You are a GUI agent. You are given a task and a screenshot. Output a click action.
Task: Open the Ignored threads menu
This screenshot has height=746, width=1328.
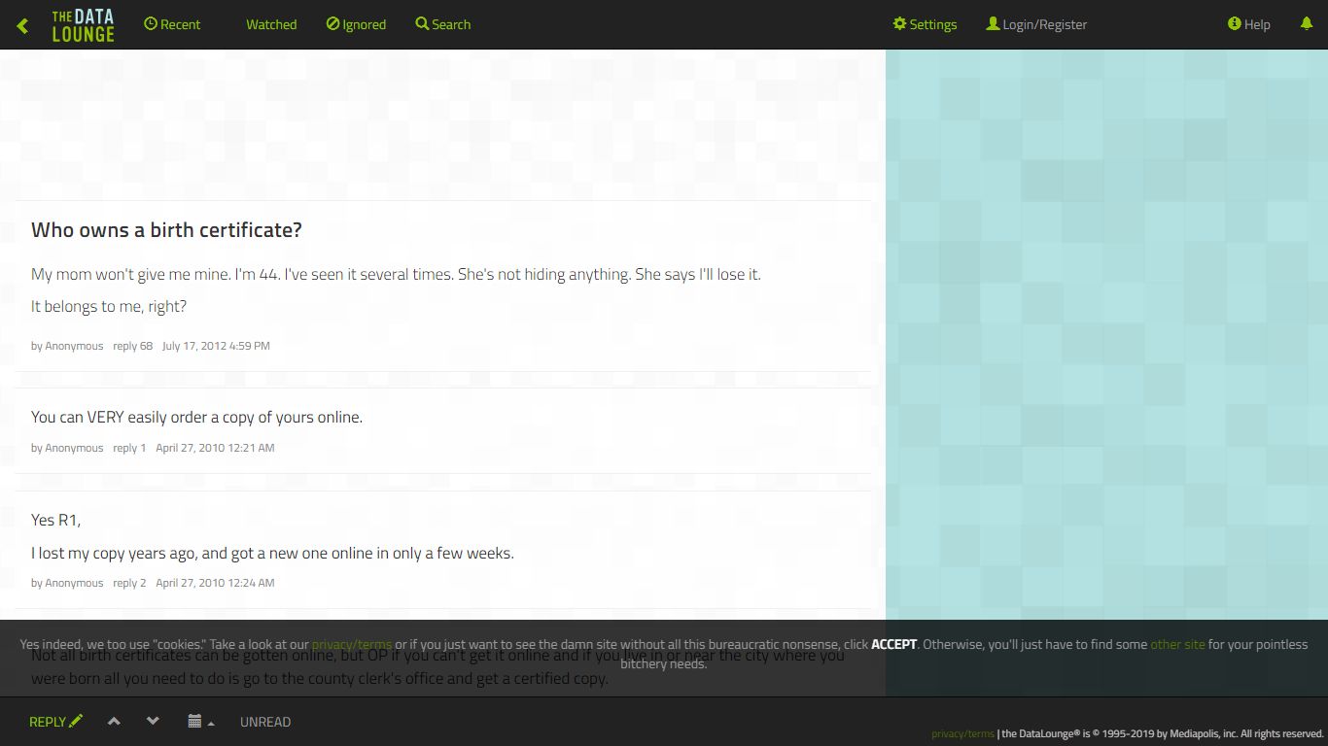(356, 24)
